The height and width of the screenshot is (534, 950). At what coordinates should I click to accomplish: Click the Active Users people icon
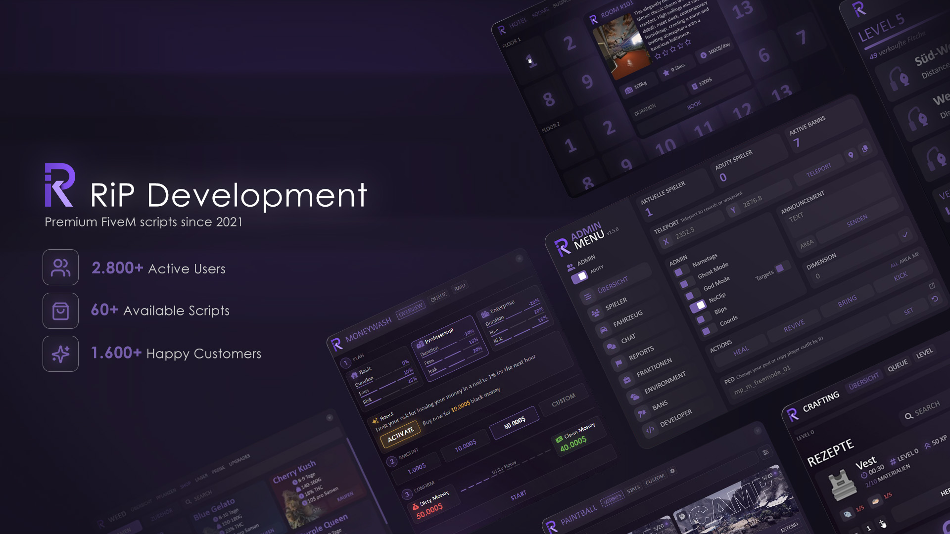click(60, 267)
